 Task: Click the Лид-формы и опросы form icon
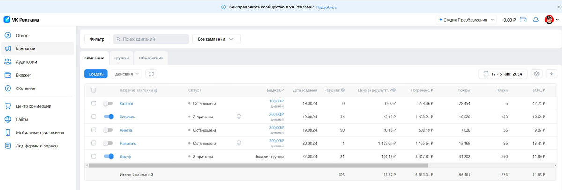pyautogui.click(x=7, y=146)
